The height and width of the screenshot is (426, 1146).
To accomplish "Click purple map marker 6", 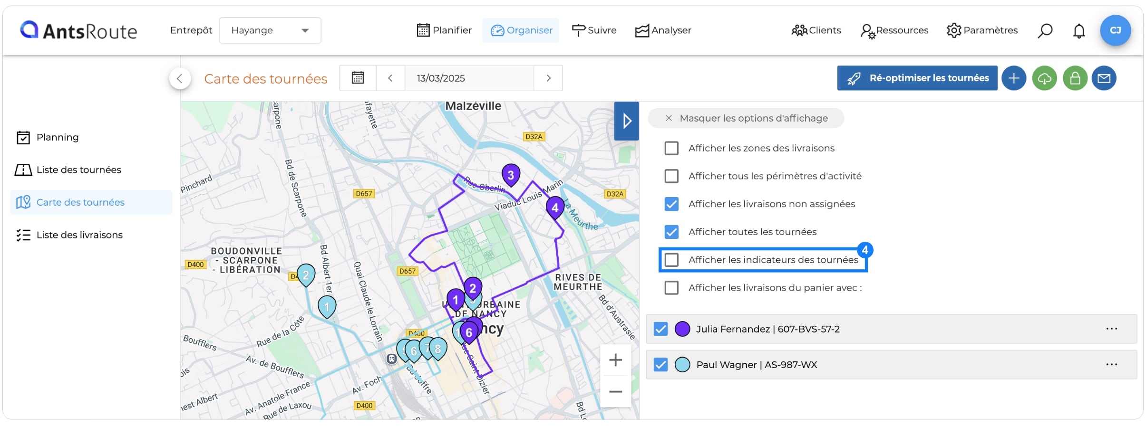I will click(469, 332).
